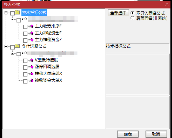
Task: Click the magenta icon beside 主力吸筹排序F
Action: [32, 26]
